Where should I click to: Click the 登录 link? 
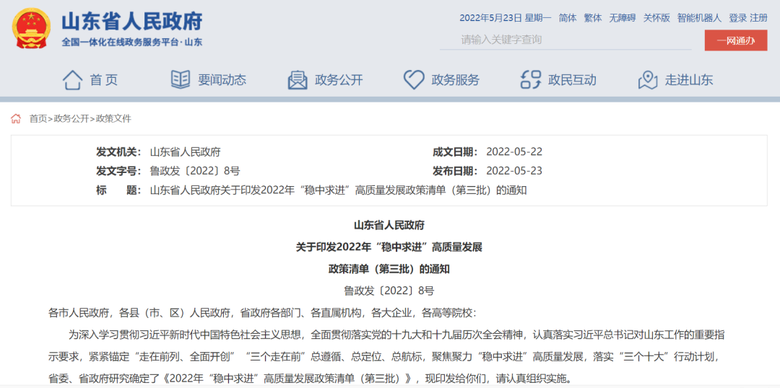coord(738,18)
